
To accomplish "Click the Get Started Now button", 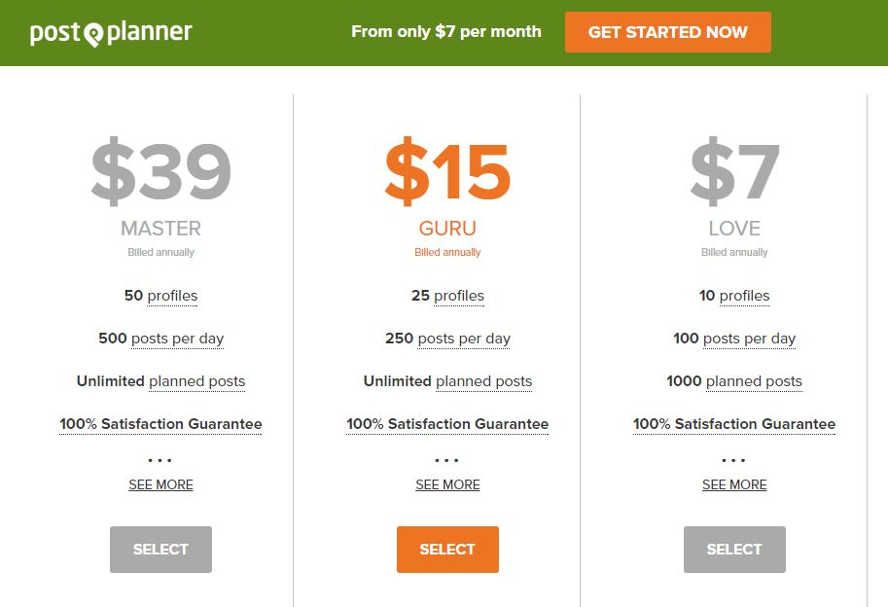I will point(667,32).
